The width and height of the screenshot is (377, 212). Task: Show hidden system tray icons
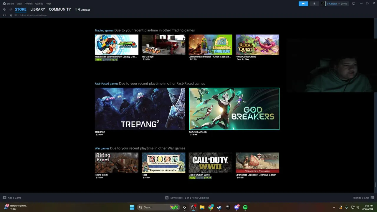point(334,207)
